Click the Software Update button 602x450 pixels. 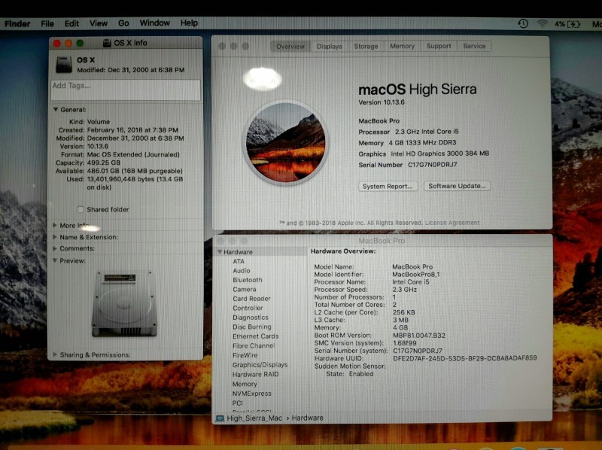pyautogui.click(x=457, y=186)
